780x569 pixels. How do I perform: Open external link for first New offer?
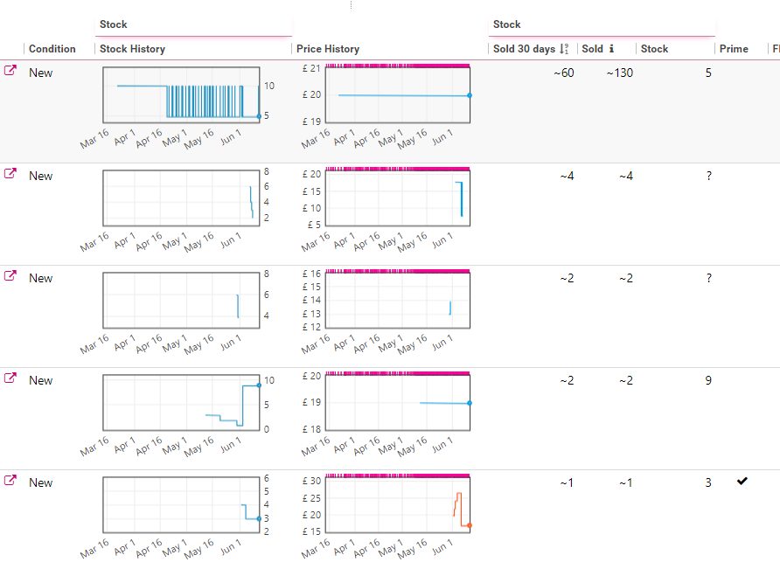coord(10,70)
